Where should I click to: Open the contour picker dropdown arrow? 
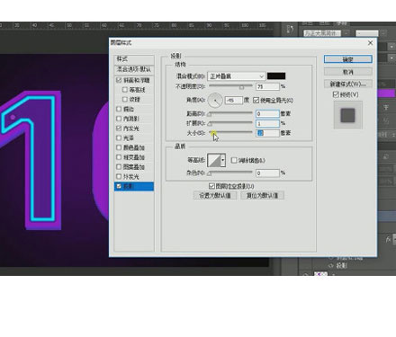[x=223, y=160]
